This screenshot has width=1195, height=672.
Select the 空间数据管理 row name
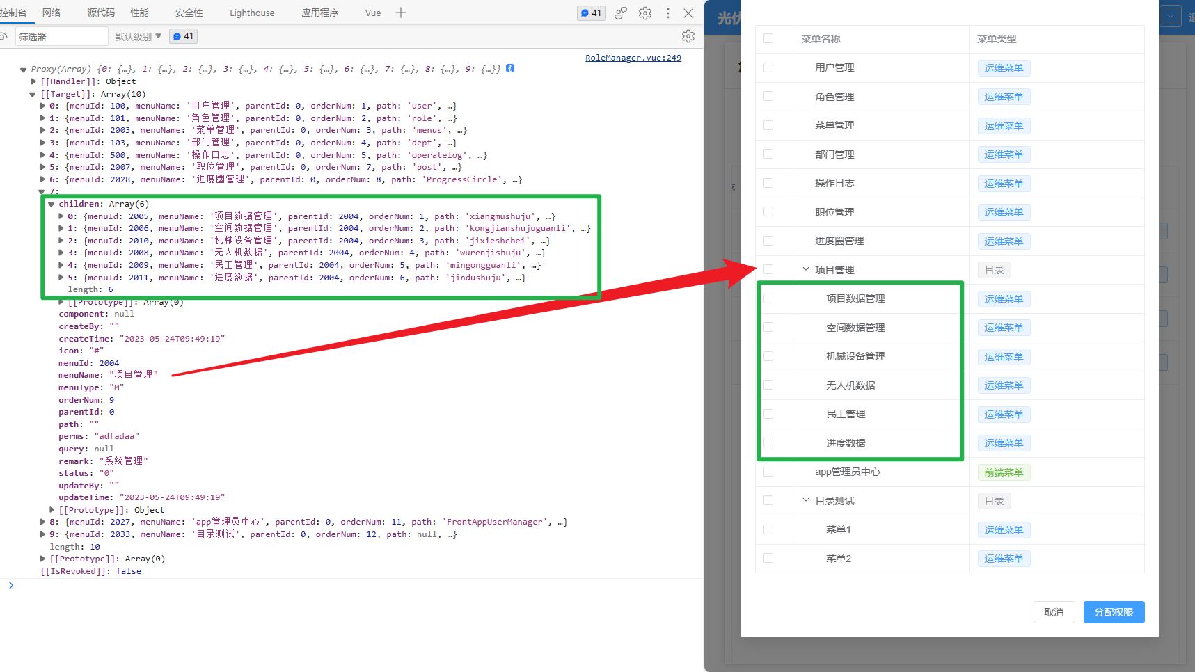click(855, 328)
